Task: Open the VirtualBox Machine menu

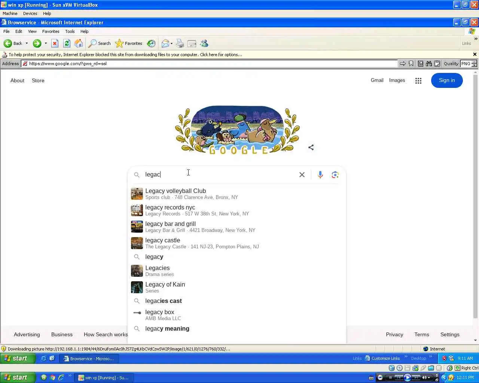Action: pos(10,13)
